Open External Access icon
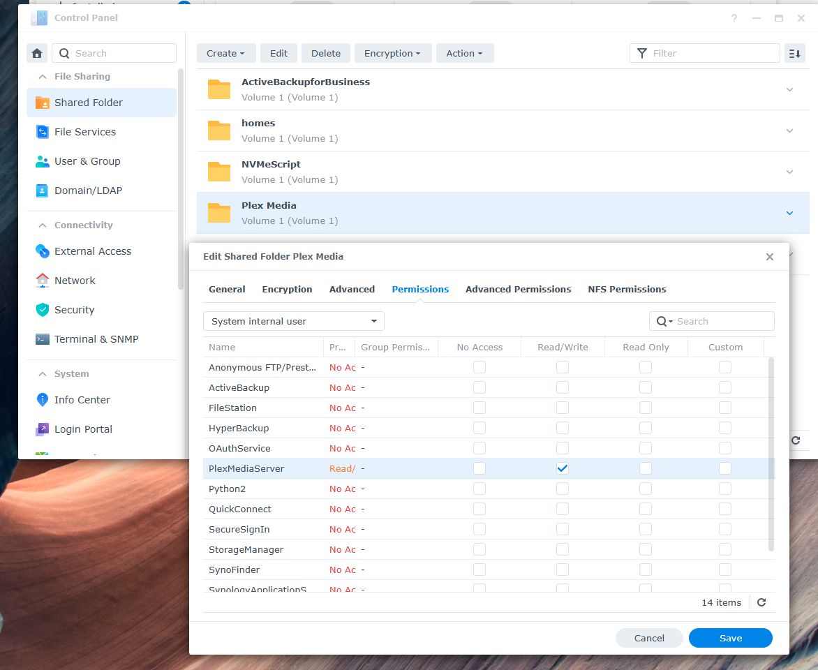 point(43,251)
